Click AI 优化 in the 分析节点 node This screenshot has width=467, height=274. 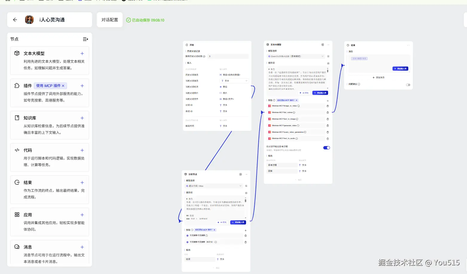[x=222, y=222]
